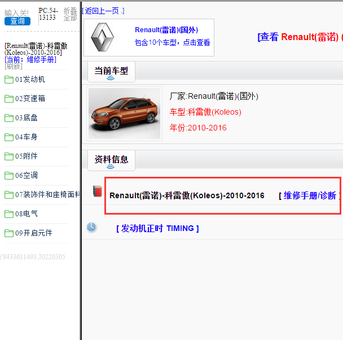Expand the 06空调 tree label

tap(27, 175)
